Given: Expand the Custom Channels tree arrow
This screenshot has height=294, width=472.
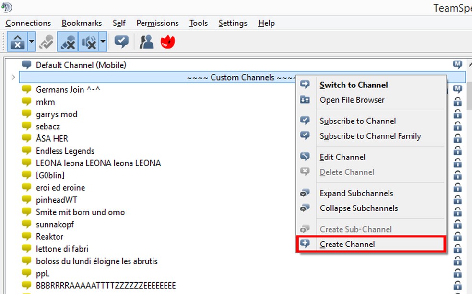Looking at the screenshot, I should (12, 77).
